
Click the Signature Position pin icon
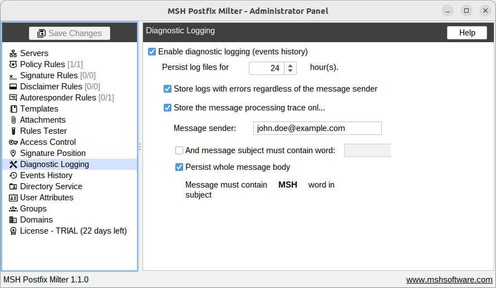tap(13, 153)
